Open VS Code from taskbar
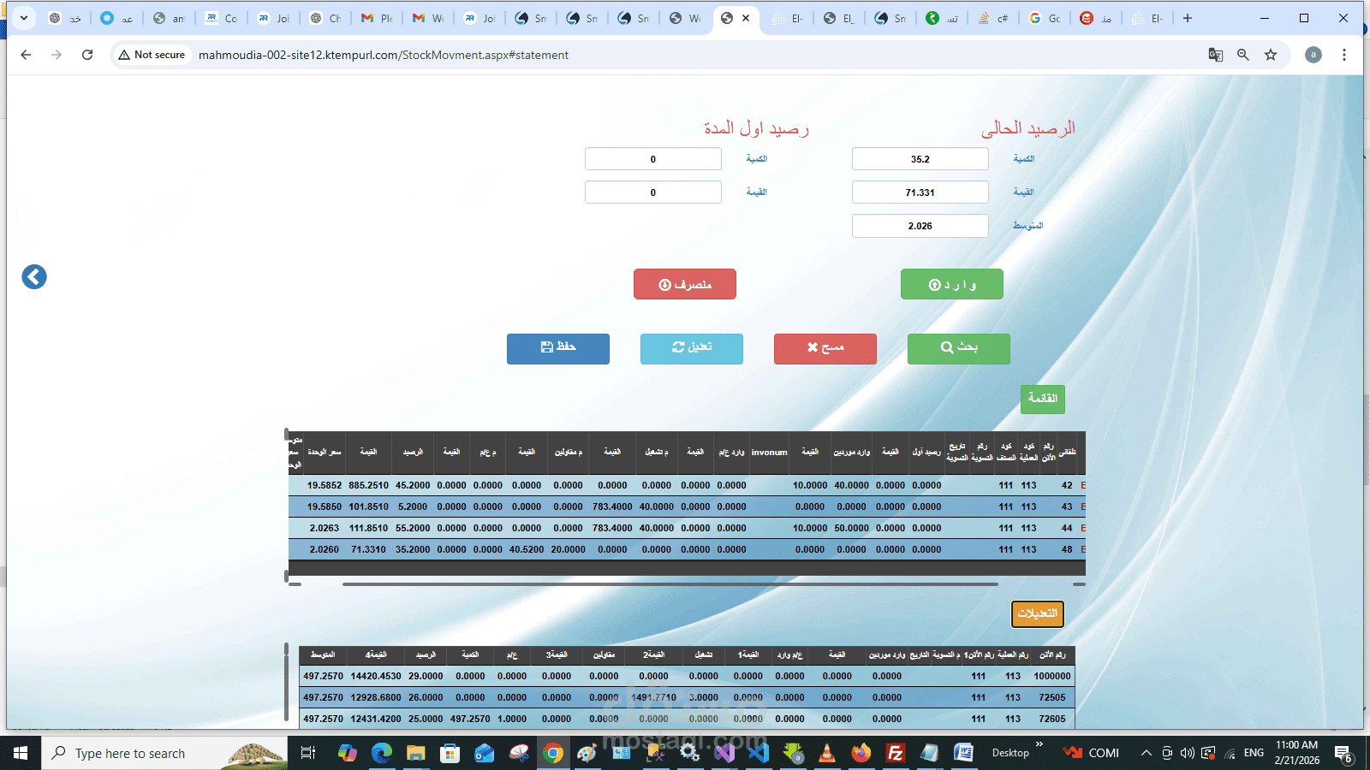Image resolution: width=1370 pixels, height=770 pixels. tap(759, 753)
